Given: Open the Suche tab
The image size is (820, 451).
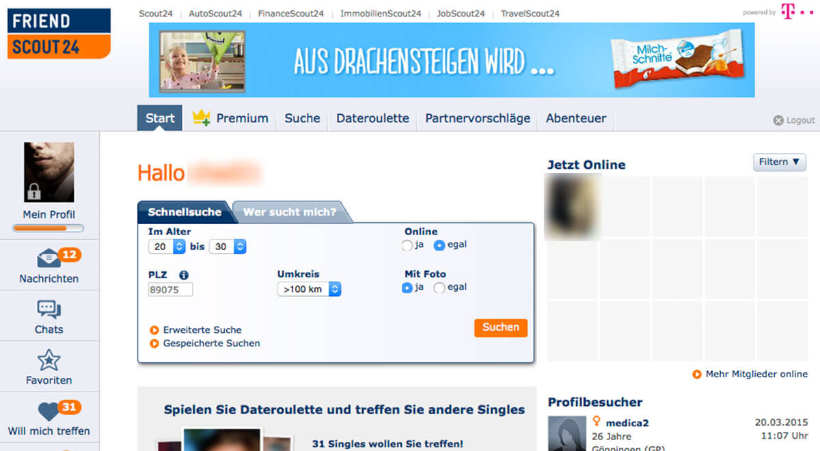Looking at the screenshot, I should tap(302, 118).
